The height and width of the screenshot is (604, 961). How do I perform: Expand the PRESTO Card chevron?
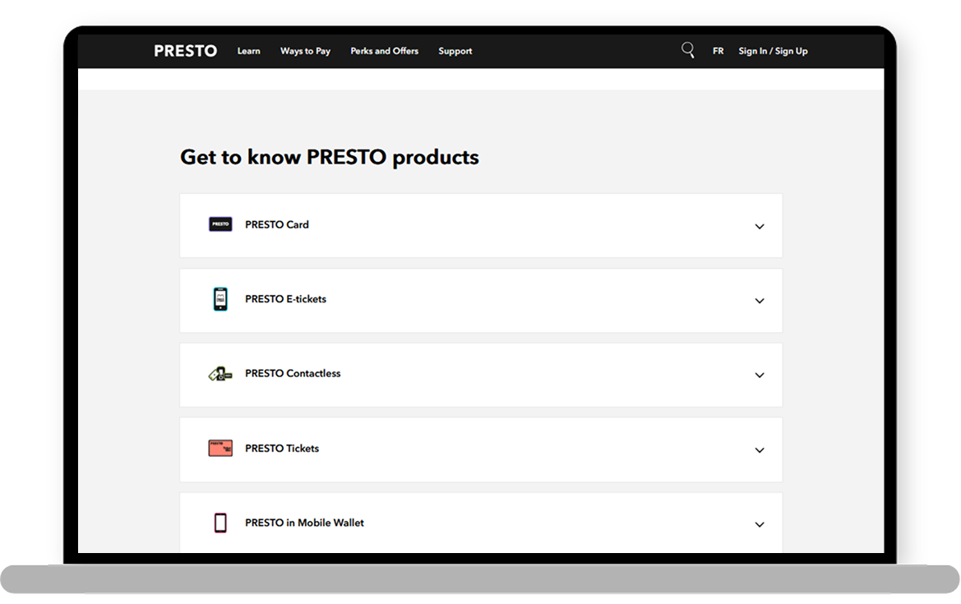coord(760,227)
